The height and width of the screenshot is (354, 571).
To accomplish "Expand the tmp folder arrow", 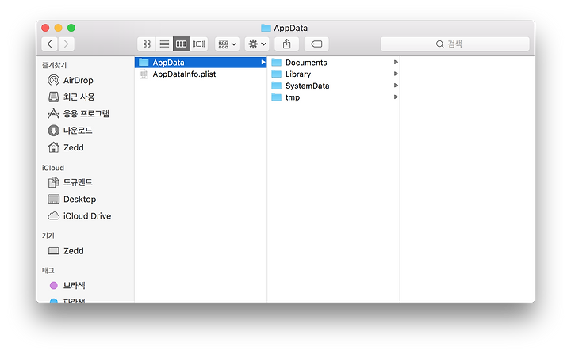I will (396, 97).
